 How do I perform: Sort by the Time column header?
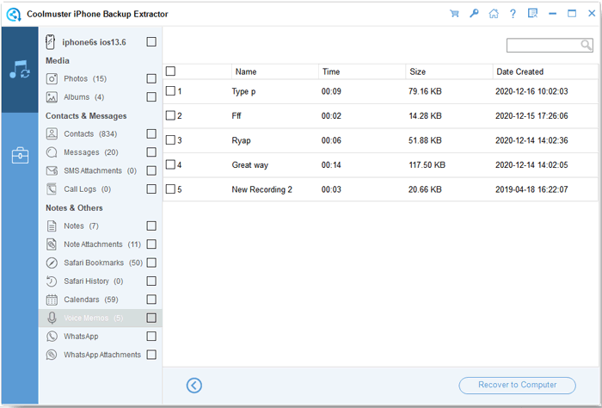click(362, 71)
